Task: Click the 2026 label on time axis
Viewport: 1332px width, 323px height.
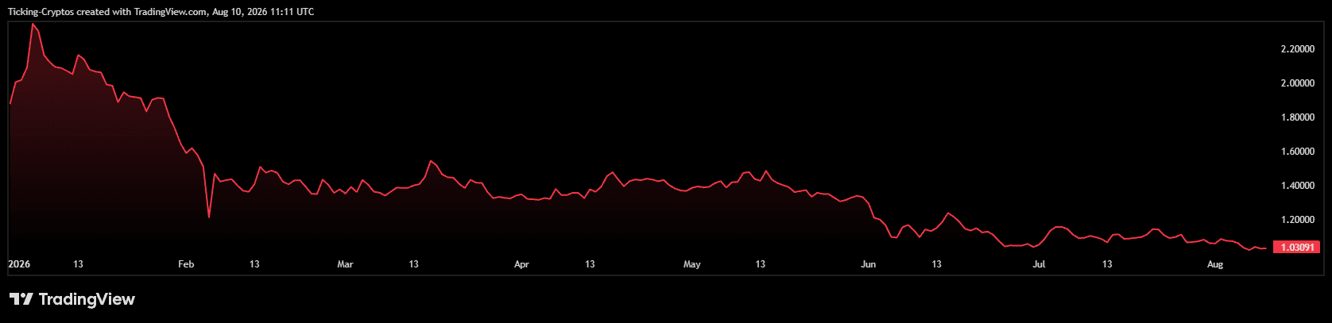Action: point(19,264)
